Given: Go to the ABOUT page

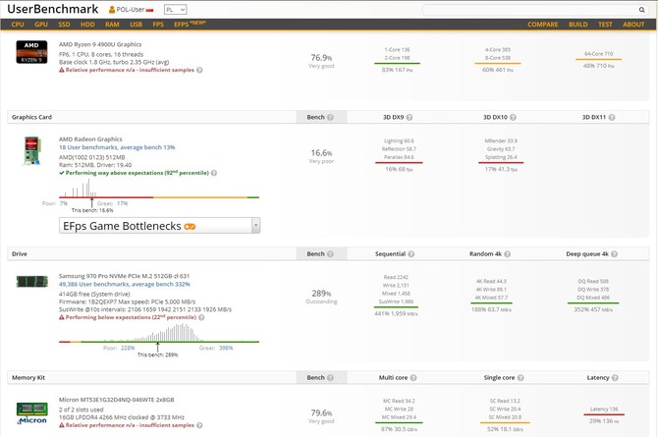Looking at the screenshot, I should coord(633,25).
